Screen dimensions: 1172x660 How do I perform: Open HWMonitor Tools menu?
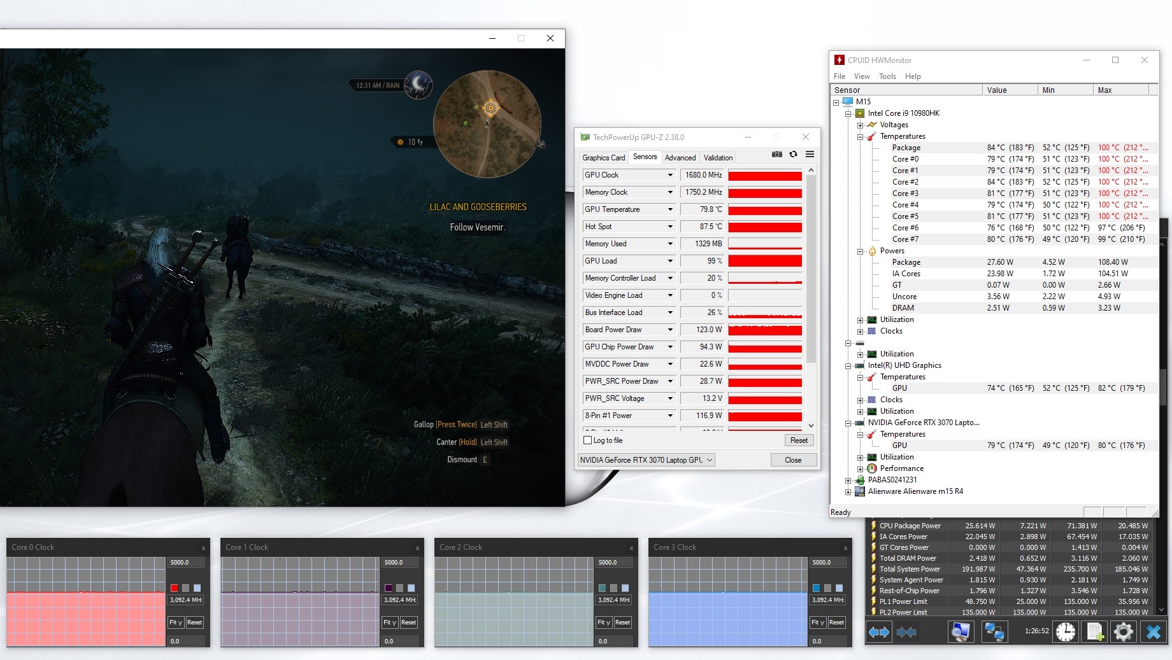pyautogui.click(x=887, y=76)
